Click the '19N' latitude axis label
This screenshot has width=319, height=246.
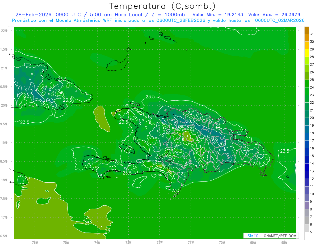pyautogui.click(x=4, y=143)
